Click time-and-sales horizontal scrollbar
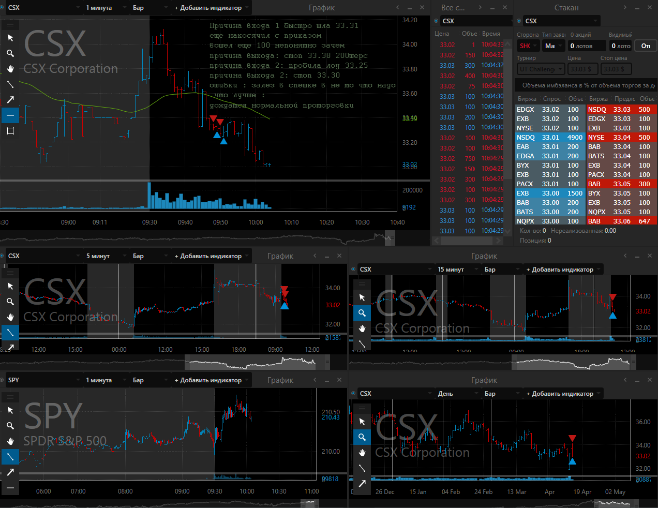658x508 pixels. click(468, 241)
